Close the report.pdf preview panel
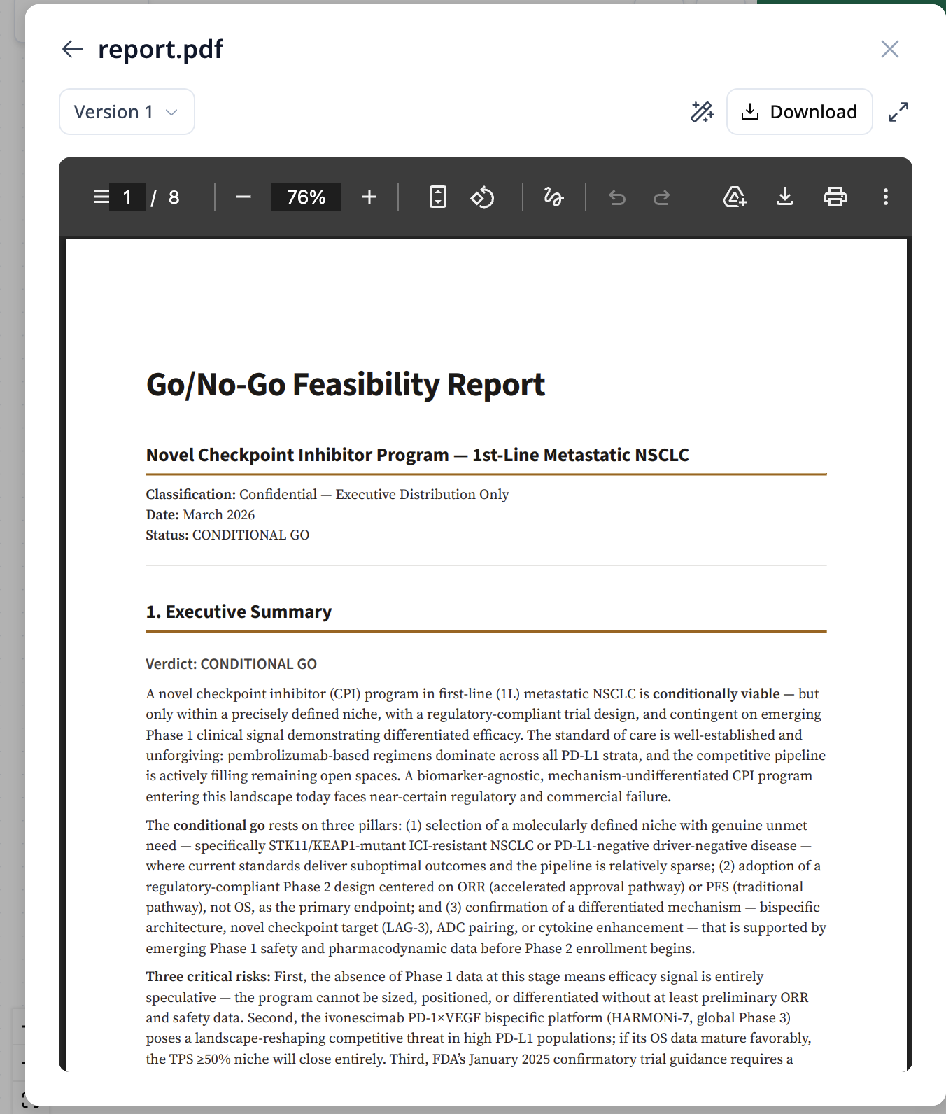 [889, 49]
